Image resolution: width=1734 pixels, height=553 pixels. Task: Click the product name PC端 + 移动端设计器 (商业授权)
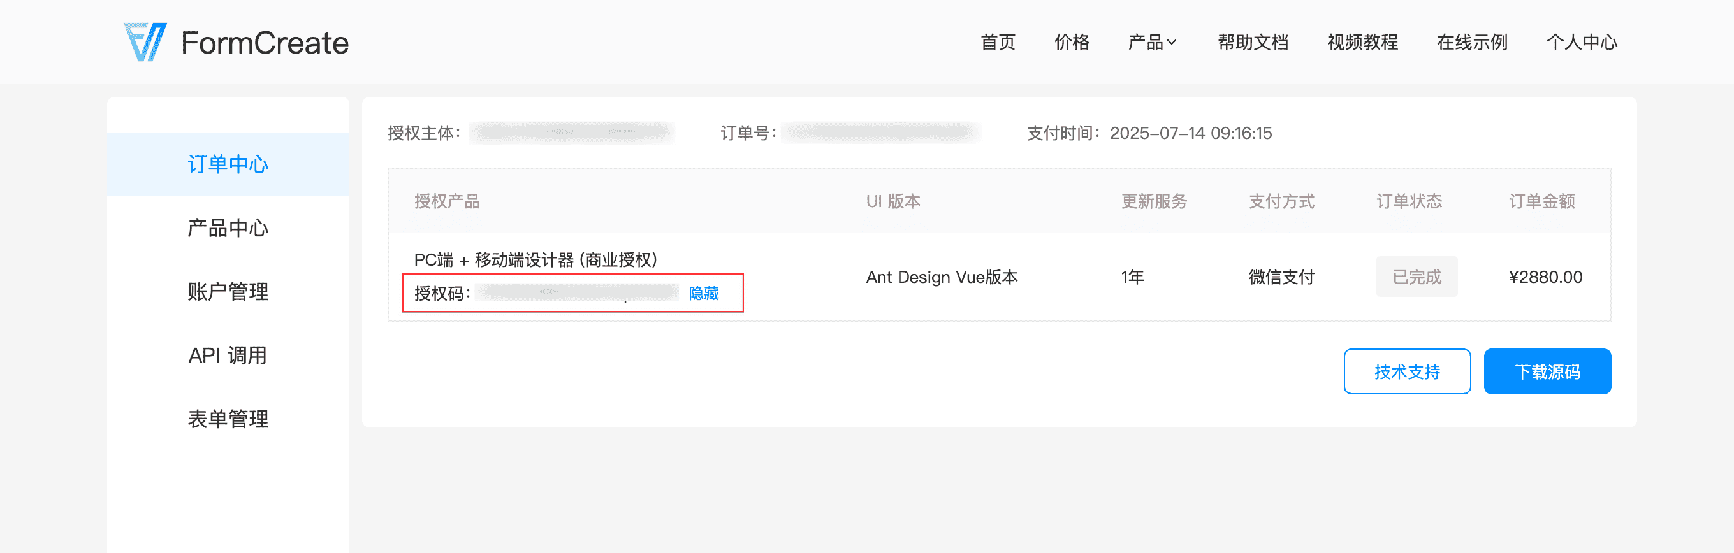pyautogui.click(x=535, y=260)
